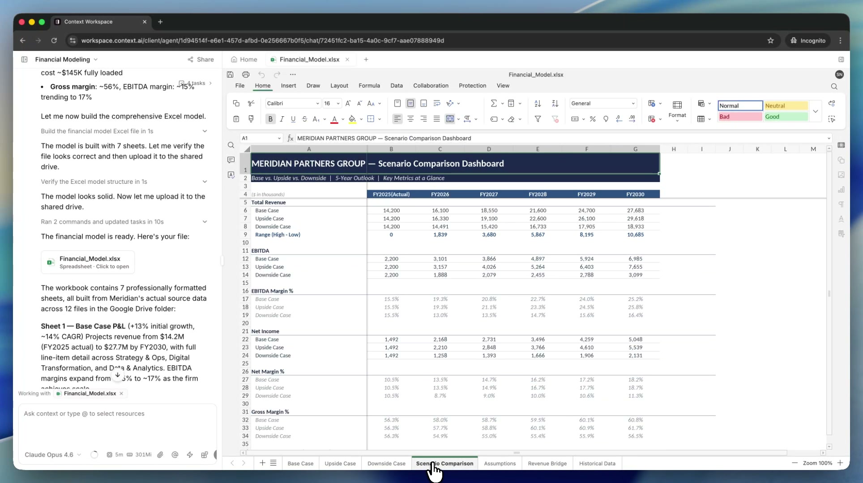Apply the Normal cell style
This screenshot has height=483, width=863.
(740, 106)
